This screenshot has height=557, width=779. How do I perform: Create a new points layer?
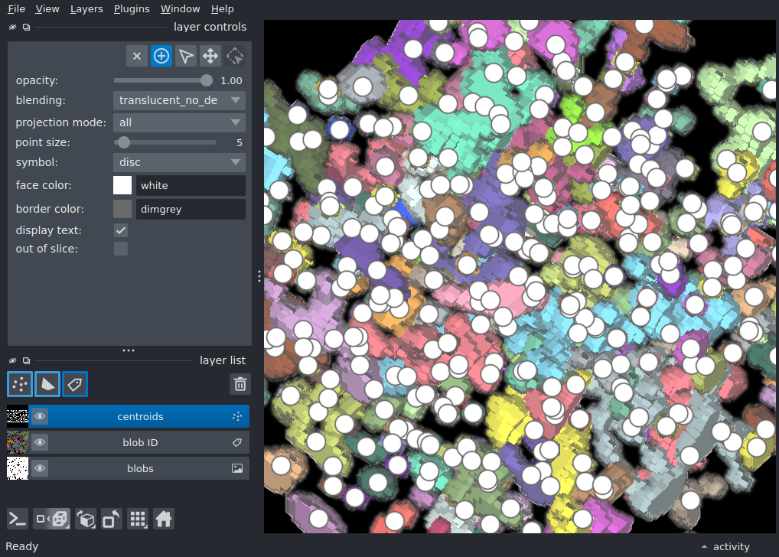(x=20, y=384)
